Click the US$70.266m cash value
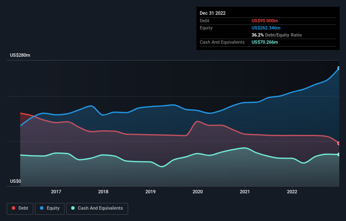Viewport: 346px width, 221px height. pos(265,42)
